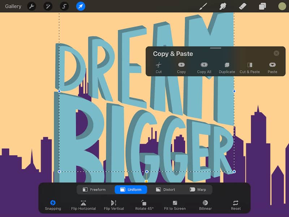The height and width of the screenshot is (217, 289).
Task: Click the bottom-right corner transform node
Action: (x=234, y=171)
